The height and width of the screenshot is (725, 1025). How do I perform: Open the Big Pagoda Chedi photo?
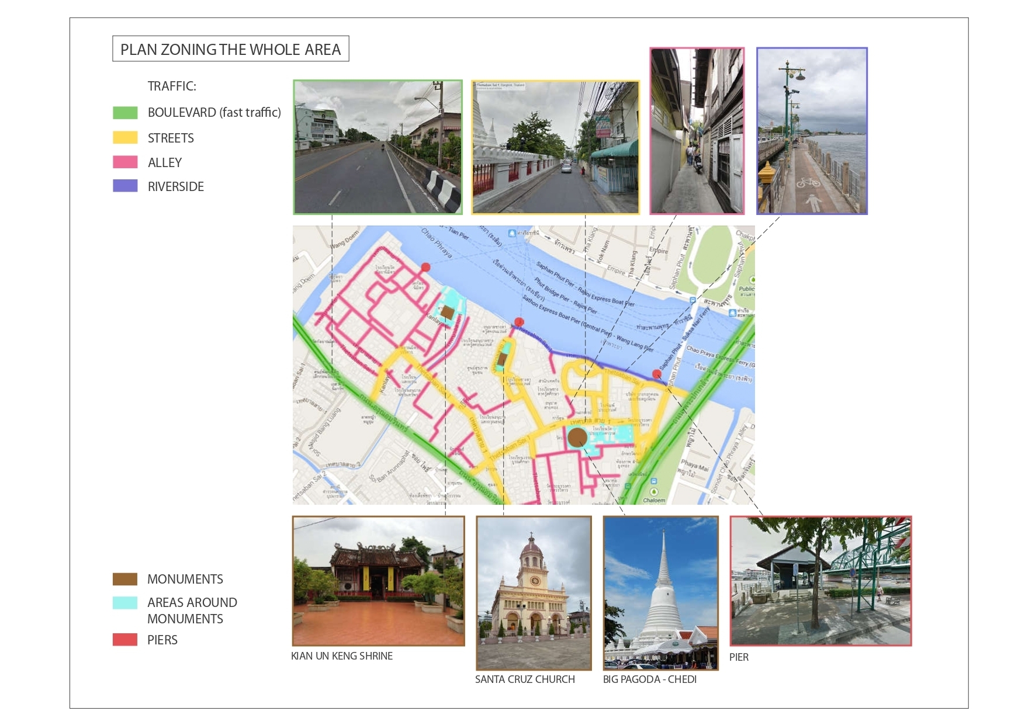tap(660, 593)
